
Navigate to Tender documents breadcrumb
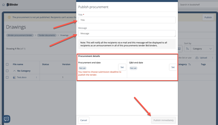click(x=47, y=35)
